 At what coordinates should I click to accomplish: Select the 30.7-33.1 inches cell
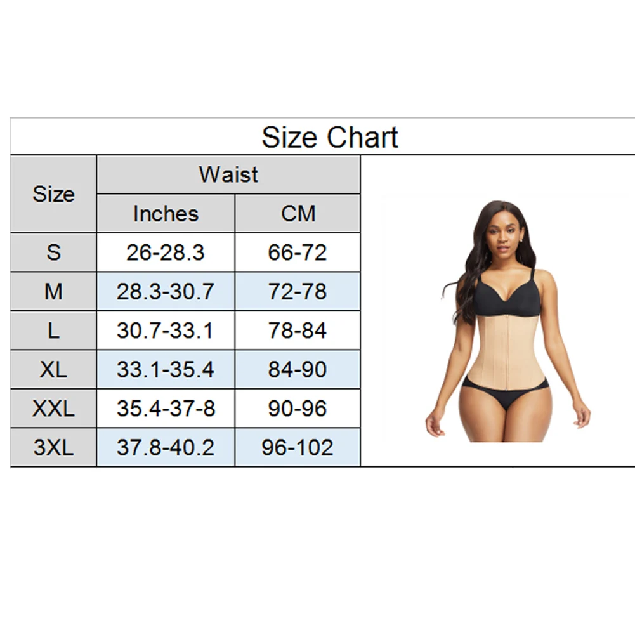[x=166, y=331]
